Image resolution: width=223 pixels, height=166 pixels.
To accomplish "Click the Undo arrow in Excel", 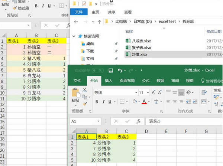I will [120, 70].
